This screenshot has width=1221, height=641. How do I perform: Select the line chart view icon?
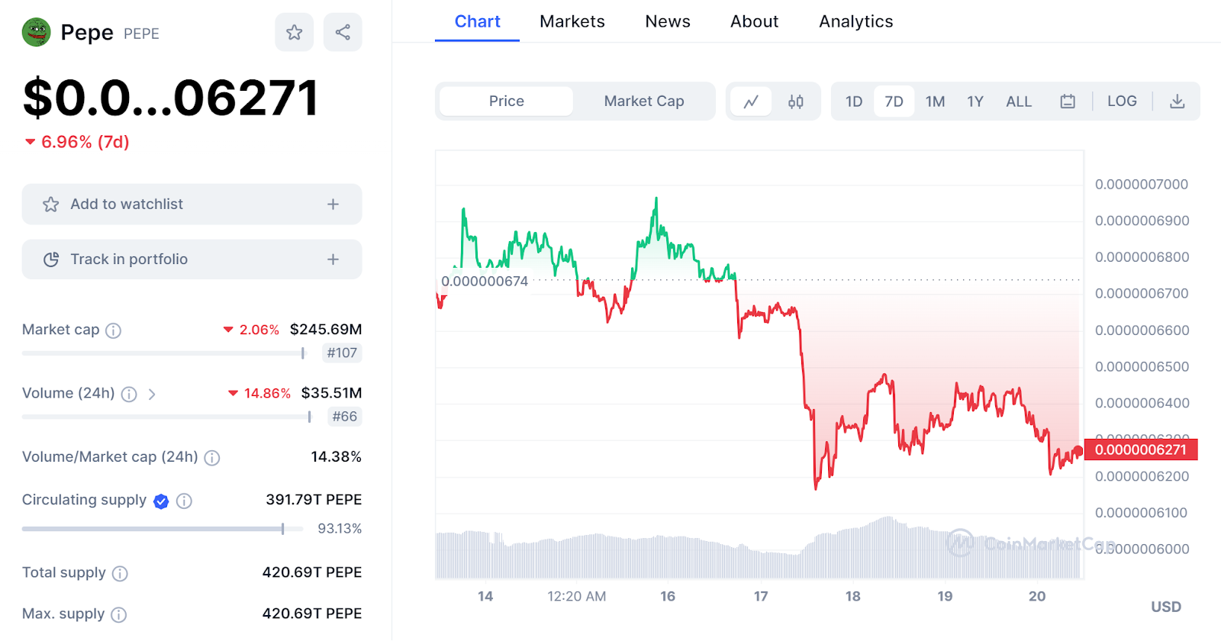[x=751, y=101]
